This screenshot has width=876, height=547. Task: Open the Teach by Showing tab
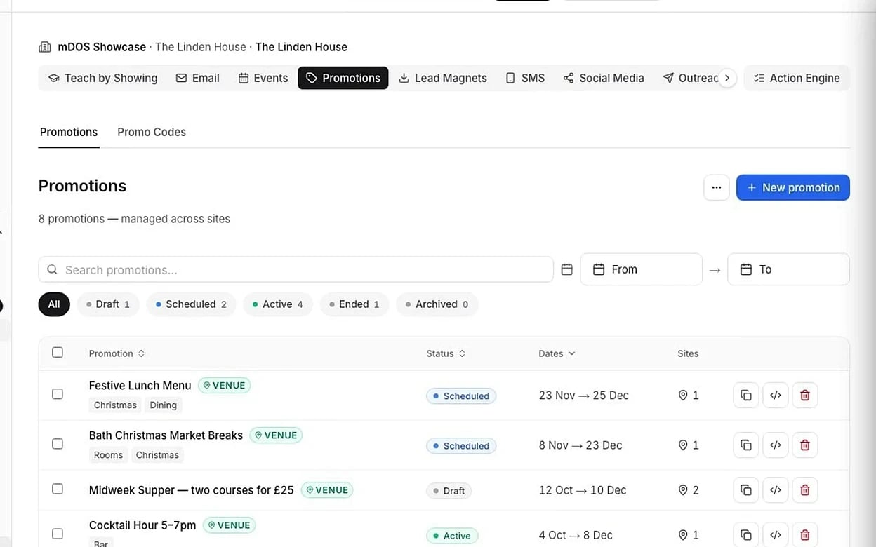tap(102, 78)
